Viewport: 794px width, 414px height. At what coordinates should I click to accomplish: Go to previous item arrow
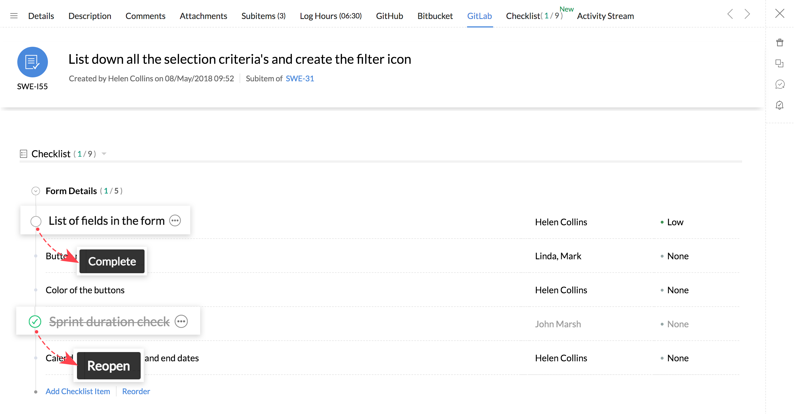coord(730,14)
